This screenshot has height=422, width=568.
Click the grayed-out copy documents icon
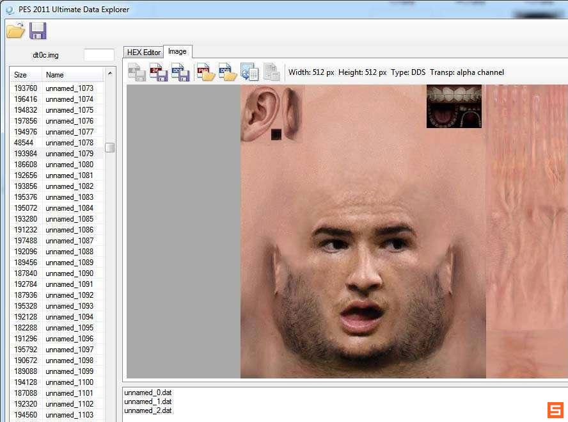tap(271, 72)
